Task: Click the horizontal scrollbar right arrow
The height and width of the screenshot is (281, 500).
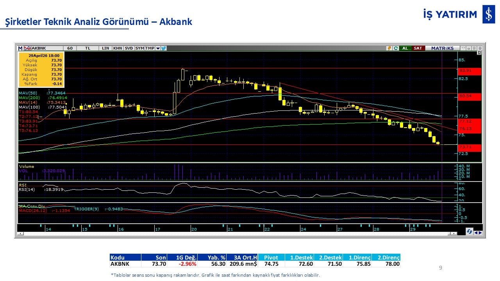Action: pyautogui.click(x=454, y=233)
